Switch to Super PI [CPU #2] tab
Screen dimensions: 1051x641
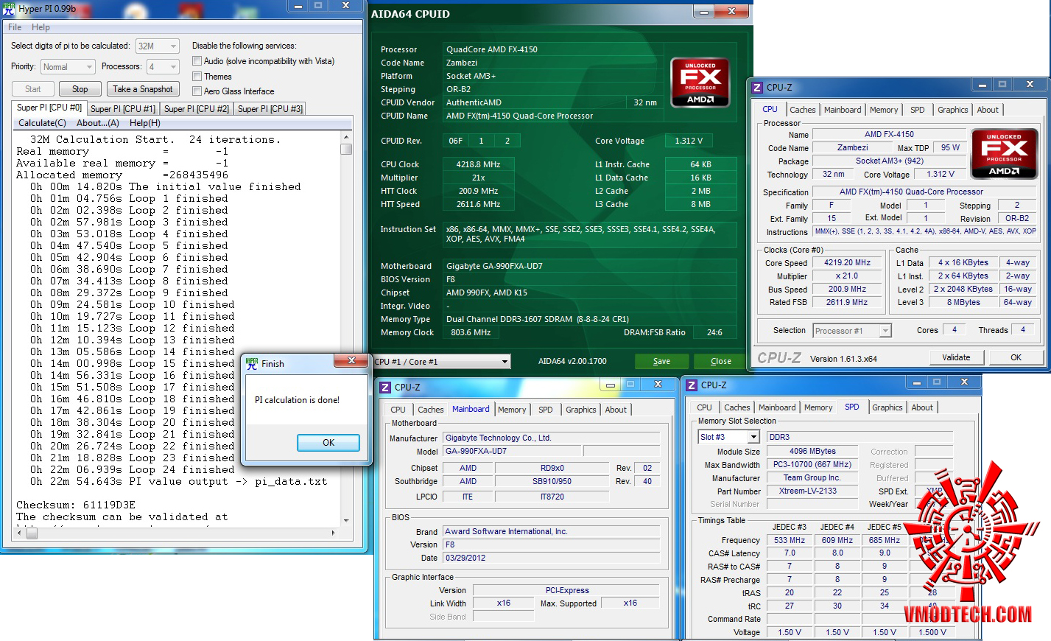196,109
